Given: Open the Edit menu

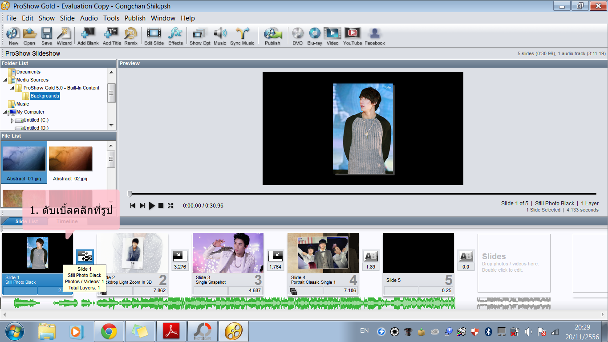Looking at the screenshot, I should coord(28,18).
